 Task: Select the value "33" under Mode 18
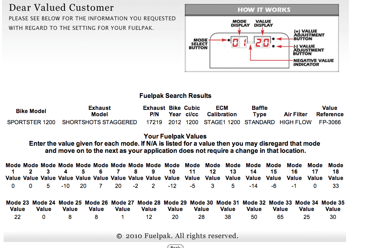(336, 186)
